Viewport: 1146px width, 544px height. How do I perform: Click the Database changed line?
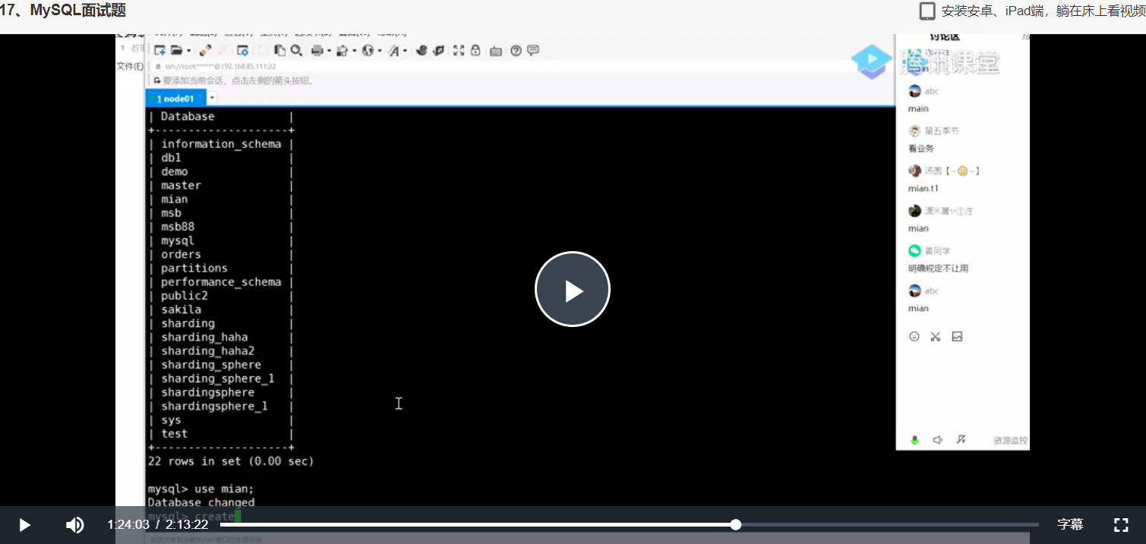tap(201, 502)
